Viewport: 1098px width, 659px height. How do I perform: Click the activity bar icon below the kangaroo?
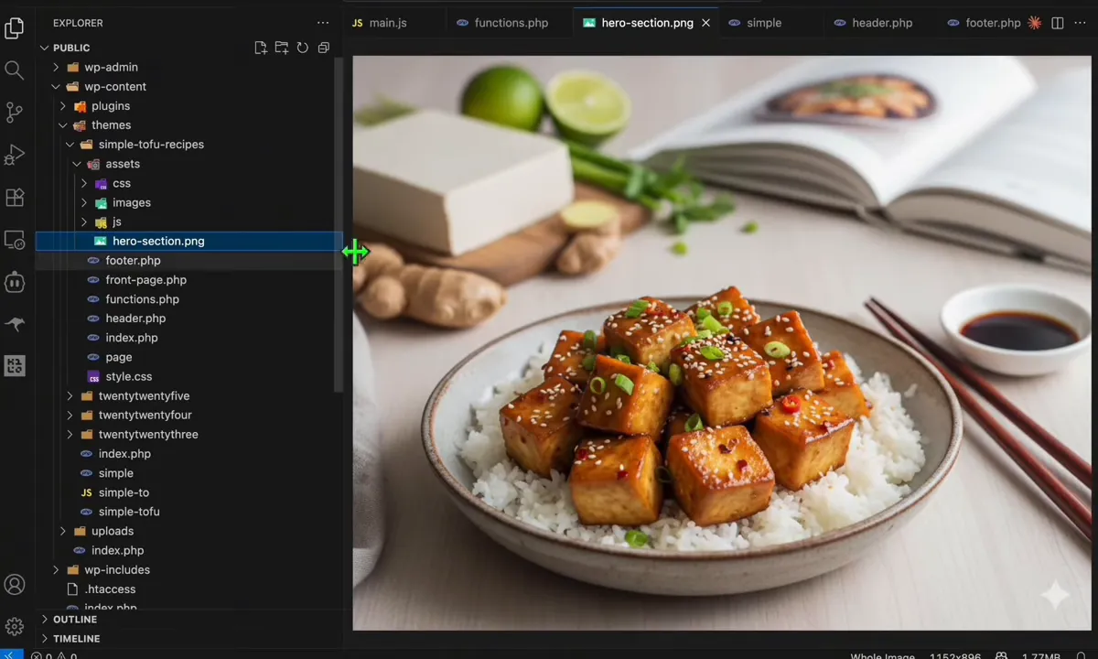pos(15,366)
